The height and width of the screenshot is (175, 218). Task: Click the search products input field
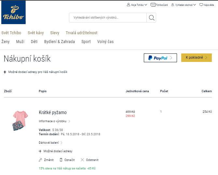[x=108, y=18]
